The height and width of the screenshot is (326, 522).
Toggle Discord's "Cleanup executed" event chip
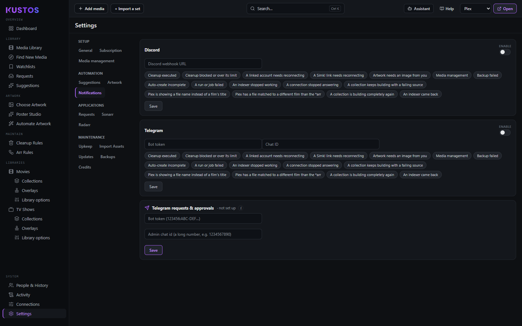(162, 75)
